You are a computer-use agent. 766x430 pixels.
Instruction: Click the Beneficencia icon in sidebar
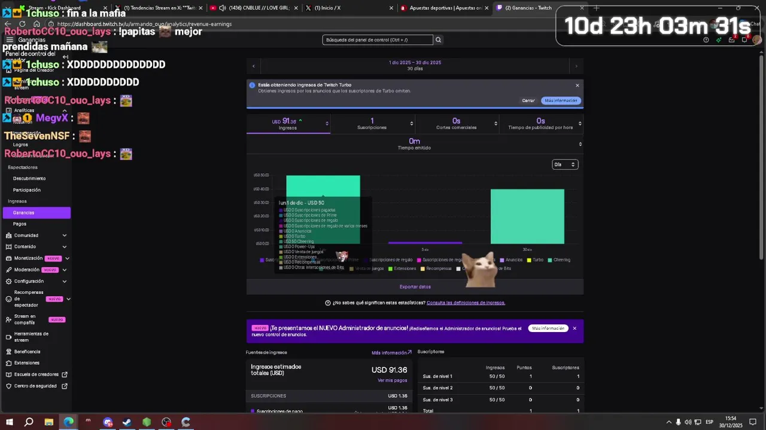coord(9,352)
